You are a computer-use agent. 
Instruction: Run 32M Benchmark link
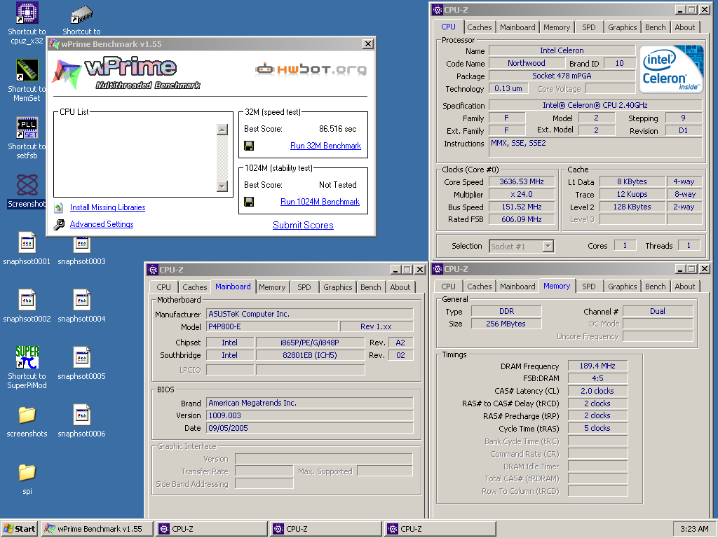tap(325, 146)
